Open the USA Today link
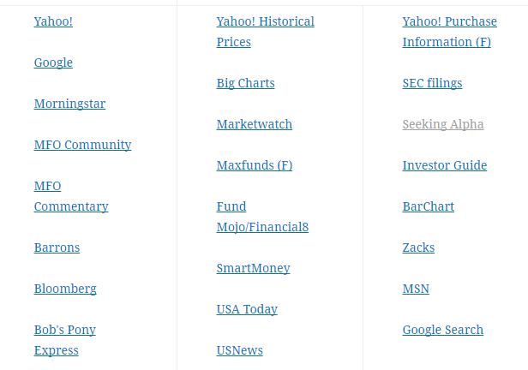 (247, 309)
